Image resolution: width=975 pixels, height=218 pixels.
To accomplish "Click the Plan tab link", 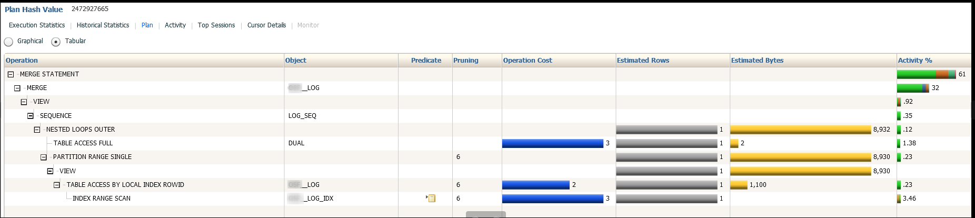I will pyautogui.click(x=147, y=25).
